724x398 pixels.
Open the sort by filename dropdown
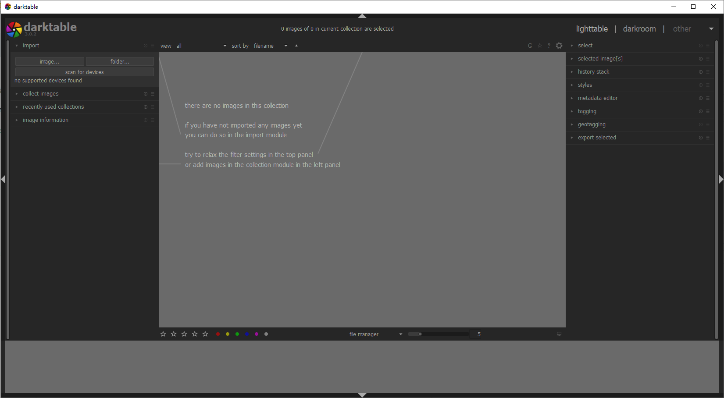click(270, 46)
